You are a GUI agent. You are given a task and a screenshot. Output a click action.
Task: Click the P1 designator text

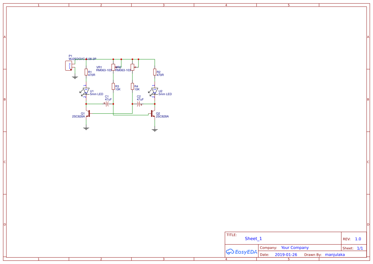pos(71,56)
